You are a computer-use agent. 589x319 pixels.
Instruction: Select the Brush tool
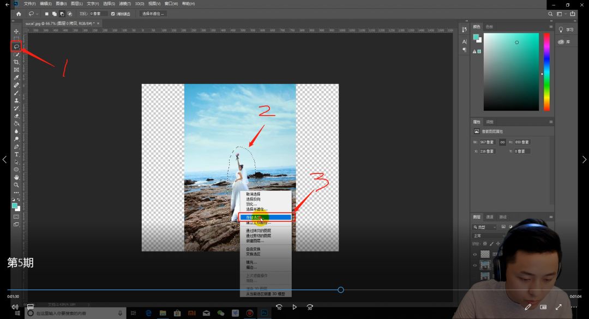[16, 93]
